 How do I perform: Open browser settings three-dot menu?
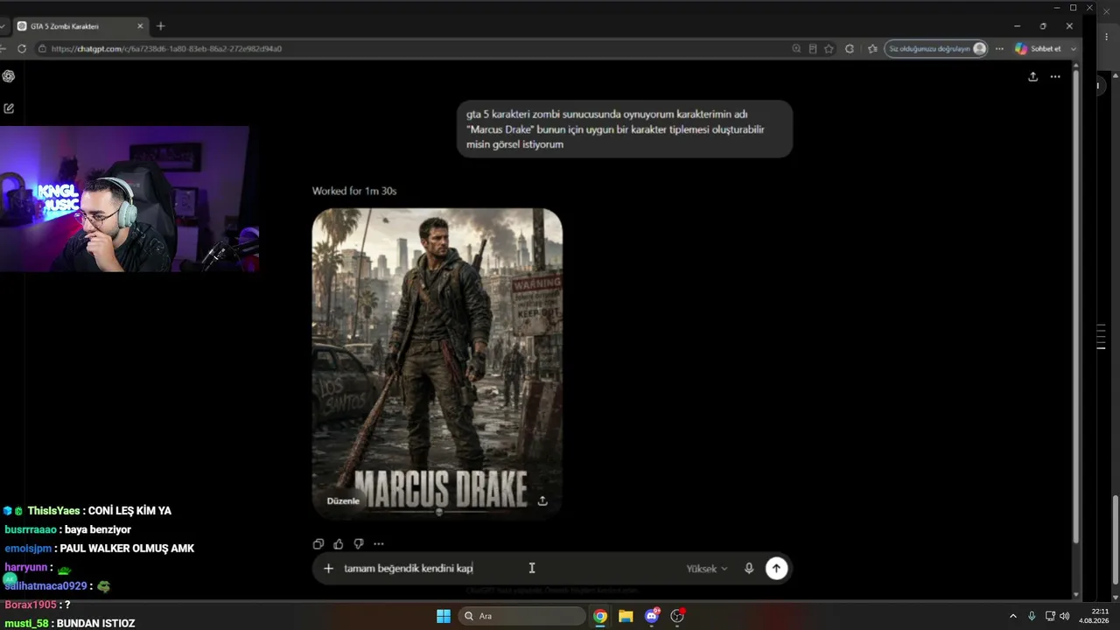click(x=999, y=49)
